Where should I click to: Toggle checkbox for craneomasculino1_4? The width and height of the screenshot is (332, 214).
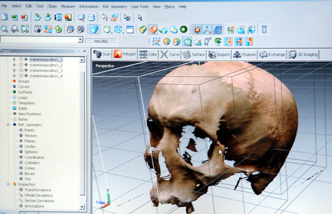point(21,75)
